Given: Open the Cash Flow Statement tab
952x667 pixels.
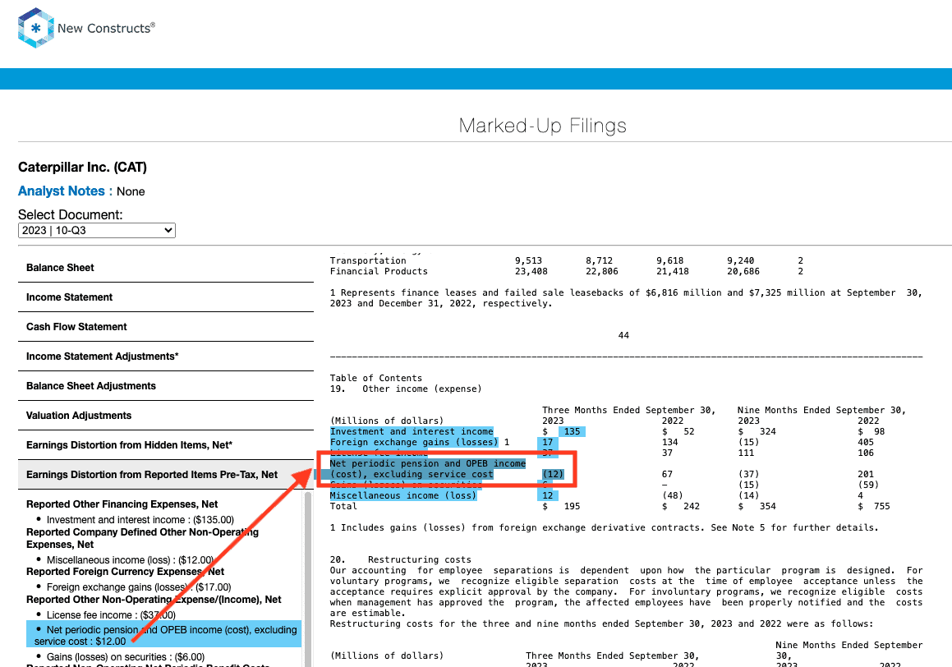Looking at the screenshot, I should 166,327.
